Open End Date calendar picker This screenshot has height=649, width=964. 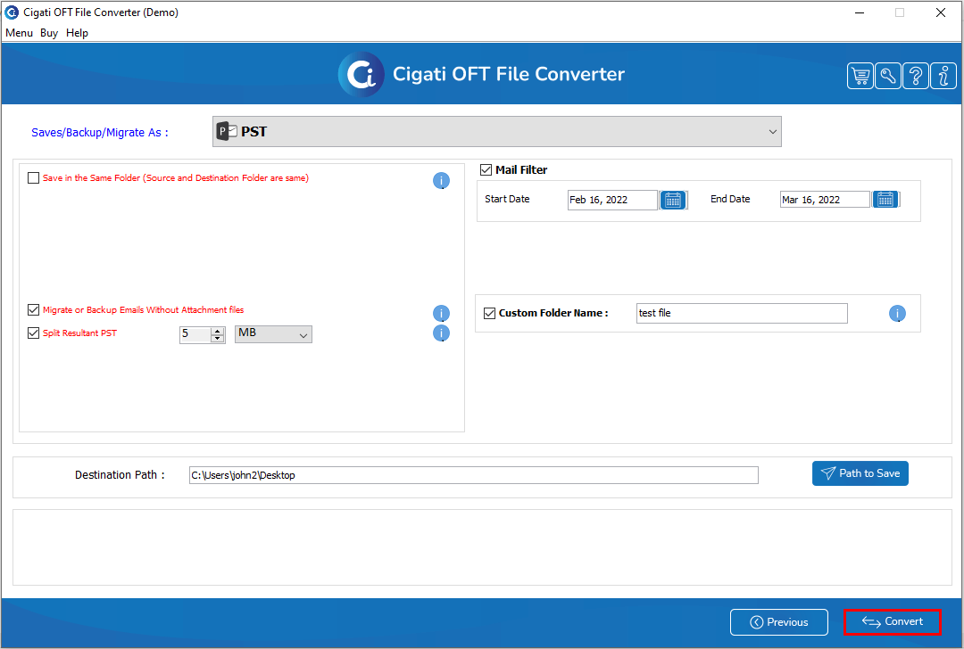pyautogui.click(x=885, y=200)
